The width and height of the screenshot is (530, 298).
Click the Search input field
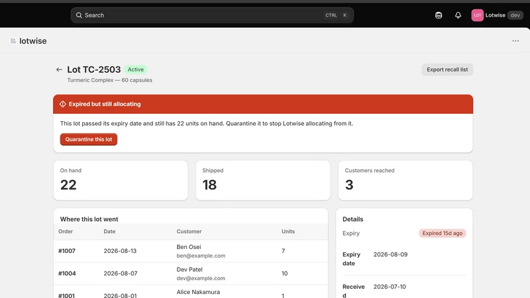point(212,15)
